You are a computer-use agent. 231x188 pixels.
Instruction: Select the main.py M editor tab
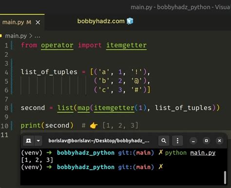pyautogui.click(x=22, y=22)
